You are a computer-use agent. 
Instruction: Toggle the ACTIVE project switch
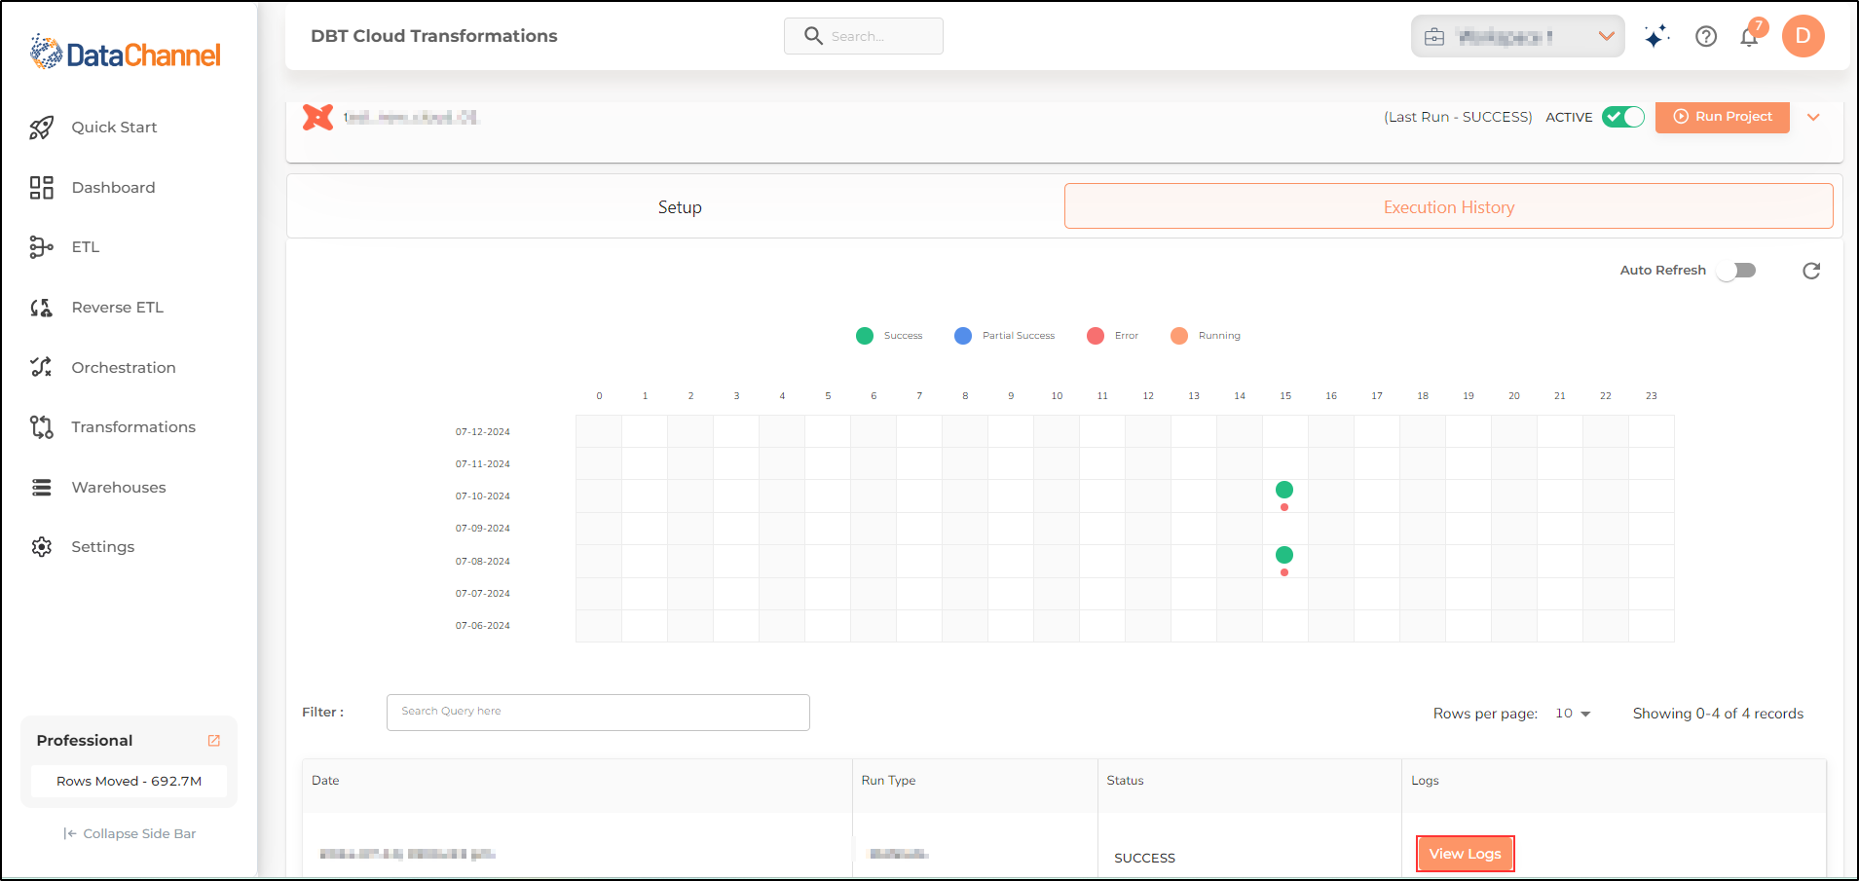pyautogui.click(x=1623, y=117)
